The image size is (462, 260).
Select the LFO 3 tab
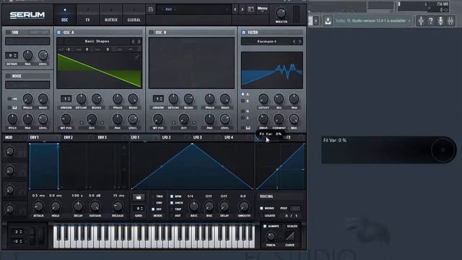click(x=197, y=137)
